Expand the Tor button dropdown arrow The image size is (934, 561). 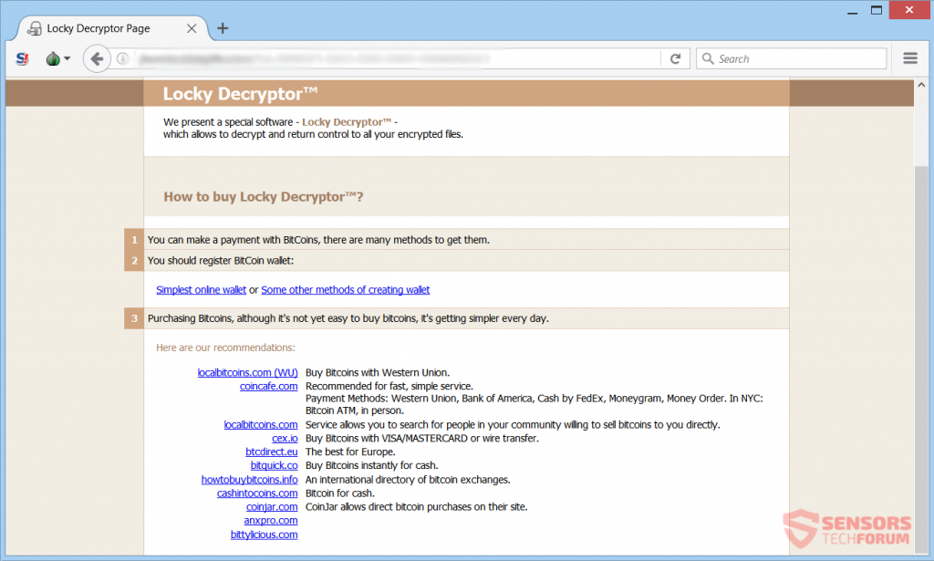(x=66, y=57)
